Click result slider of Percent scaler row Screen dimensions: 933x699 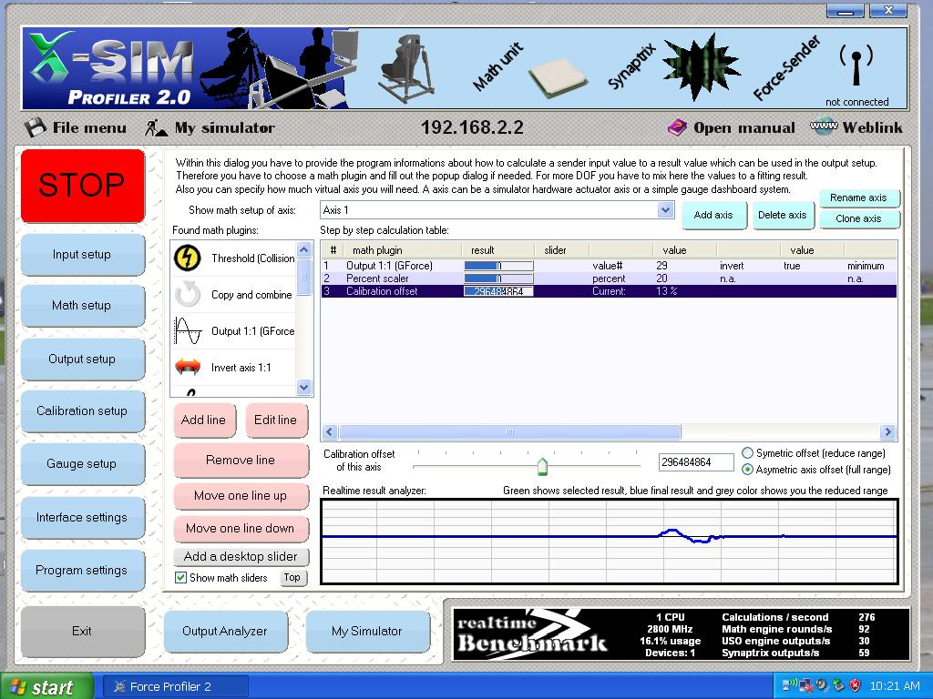[498, 279]
